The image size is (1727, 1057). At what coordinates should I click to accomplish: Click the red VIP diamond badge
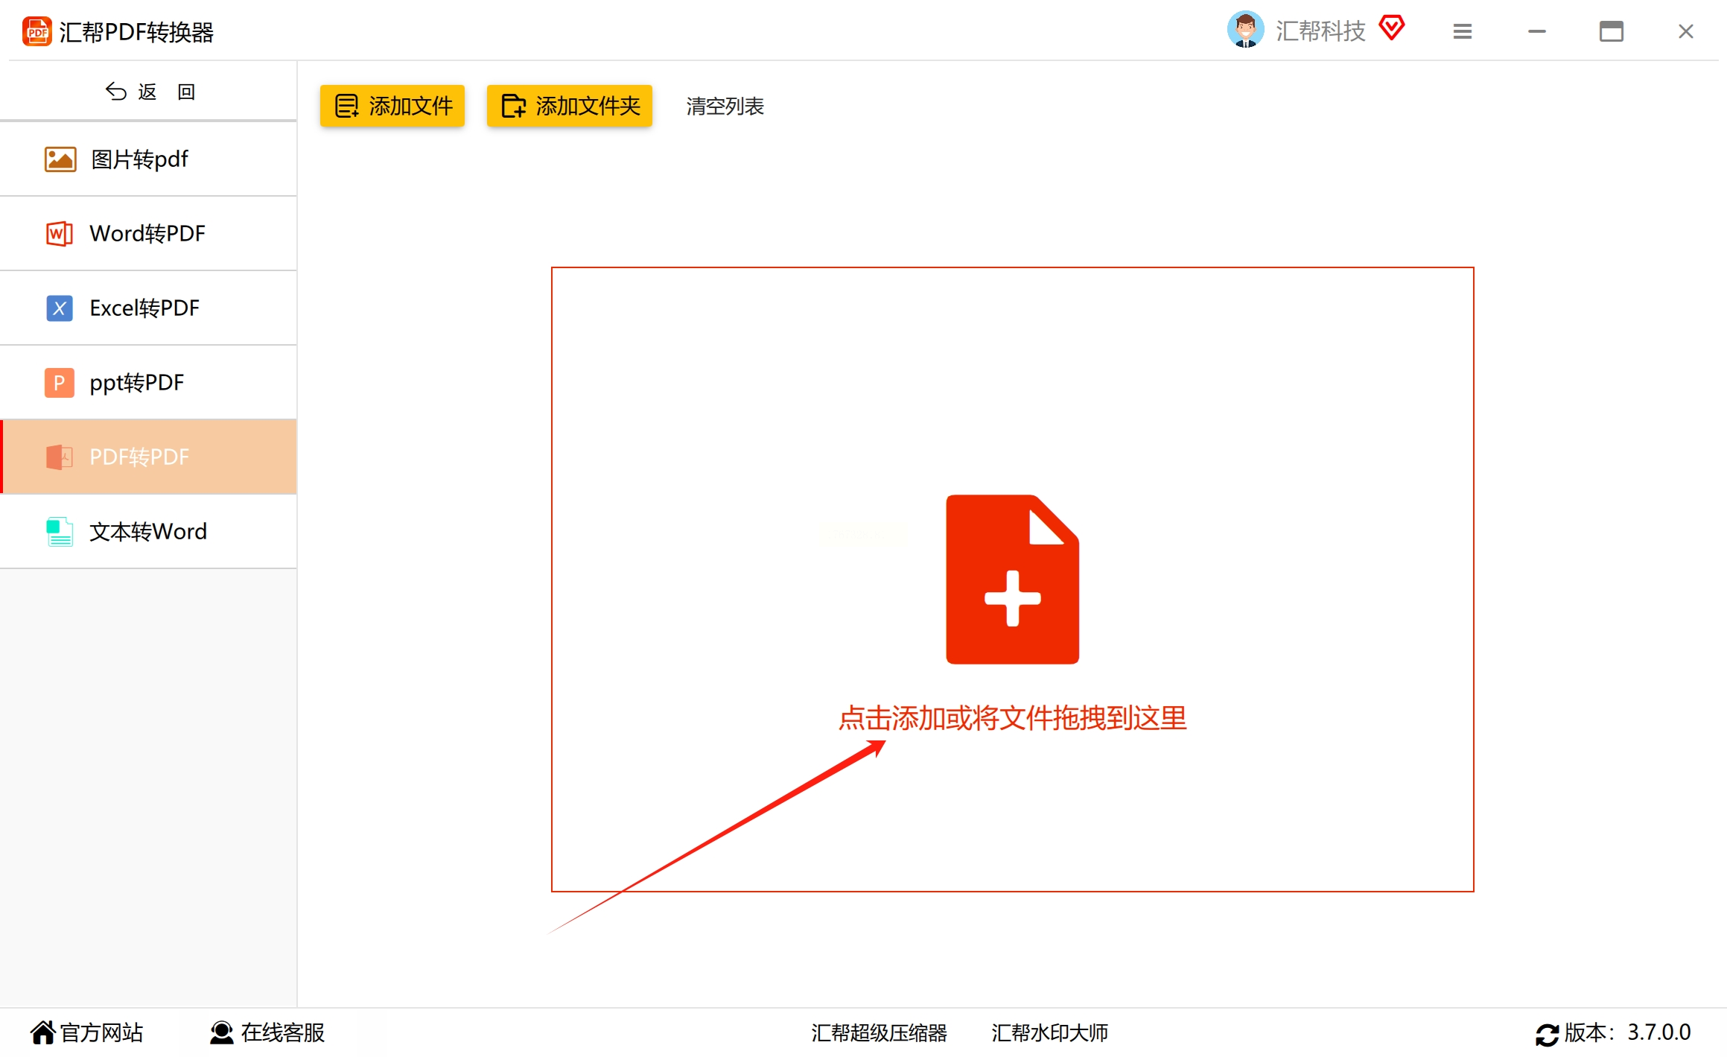tap(1390, 29)
